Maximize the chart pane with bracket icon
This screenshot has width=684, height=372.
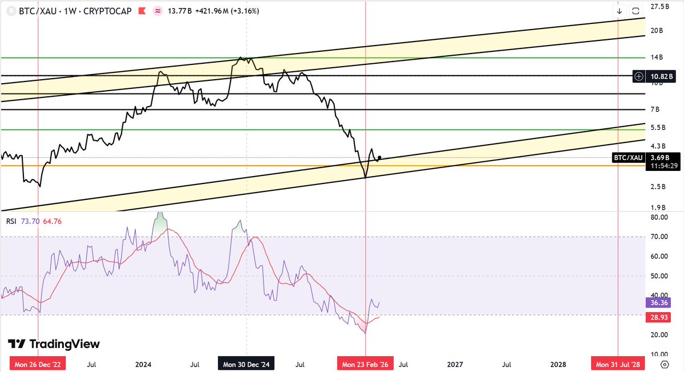click(636, 11)
